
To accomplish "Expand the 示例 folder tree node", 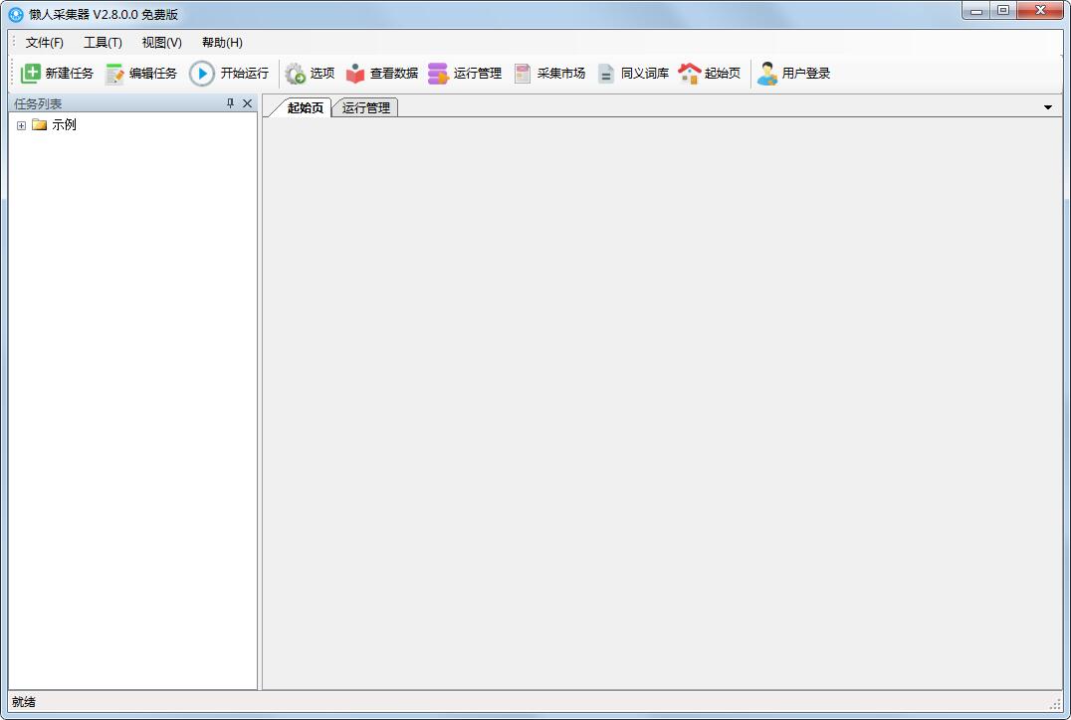I will (21, 125).
